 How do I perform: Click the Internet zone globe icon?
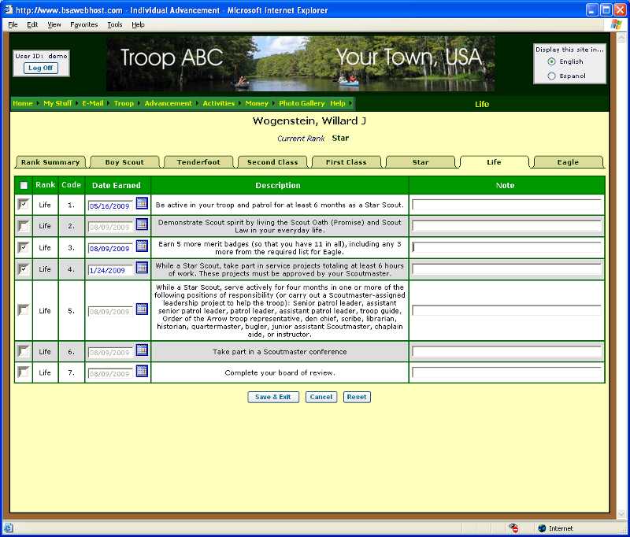pos(542,528)
